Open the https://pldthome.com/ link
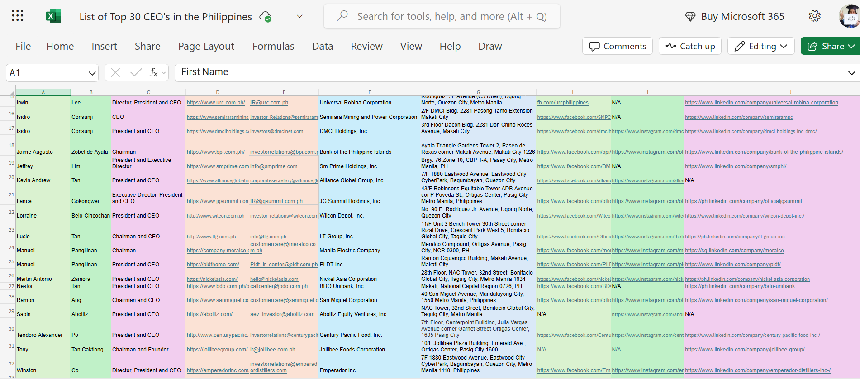Viewport: 860px width, 379px height. click(x=213, y=265)
